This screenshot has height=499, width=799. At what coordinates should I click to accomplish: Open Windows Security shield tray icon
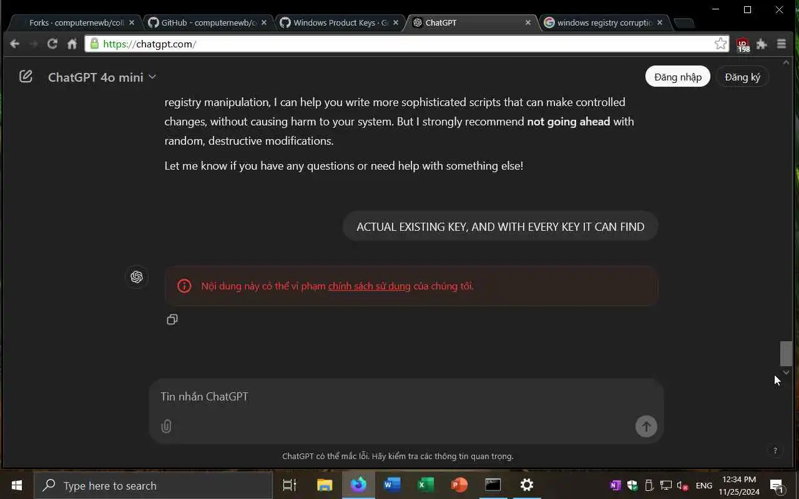coord(632,485)
